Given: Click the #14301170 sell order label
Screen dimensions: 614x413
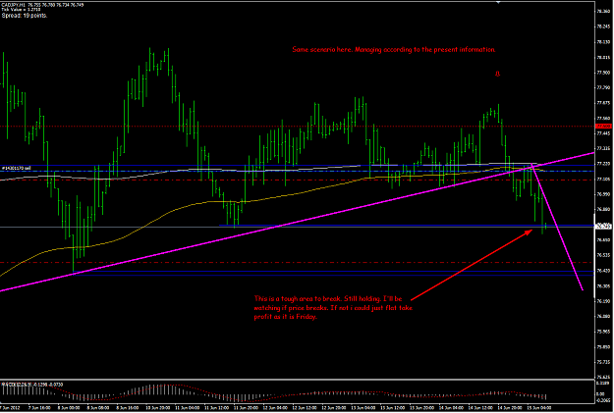Looking at the screenshot, I should (17, 168).
